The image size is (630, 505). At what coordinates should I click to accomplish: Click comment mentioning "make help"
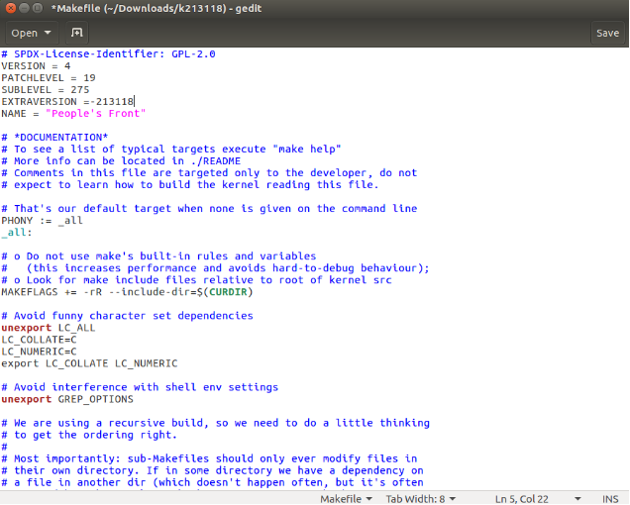pyautogui.click(x=171, y=150)
